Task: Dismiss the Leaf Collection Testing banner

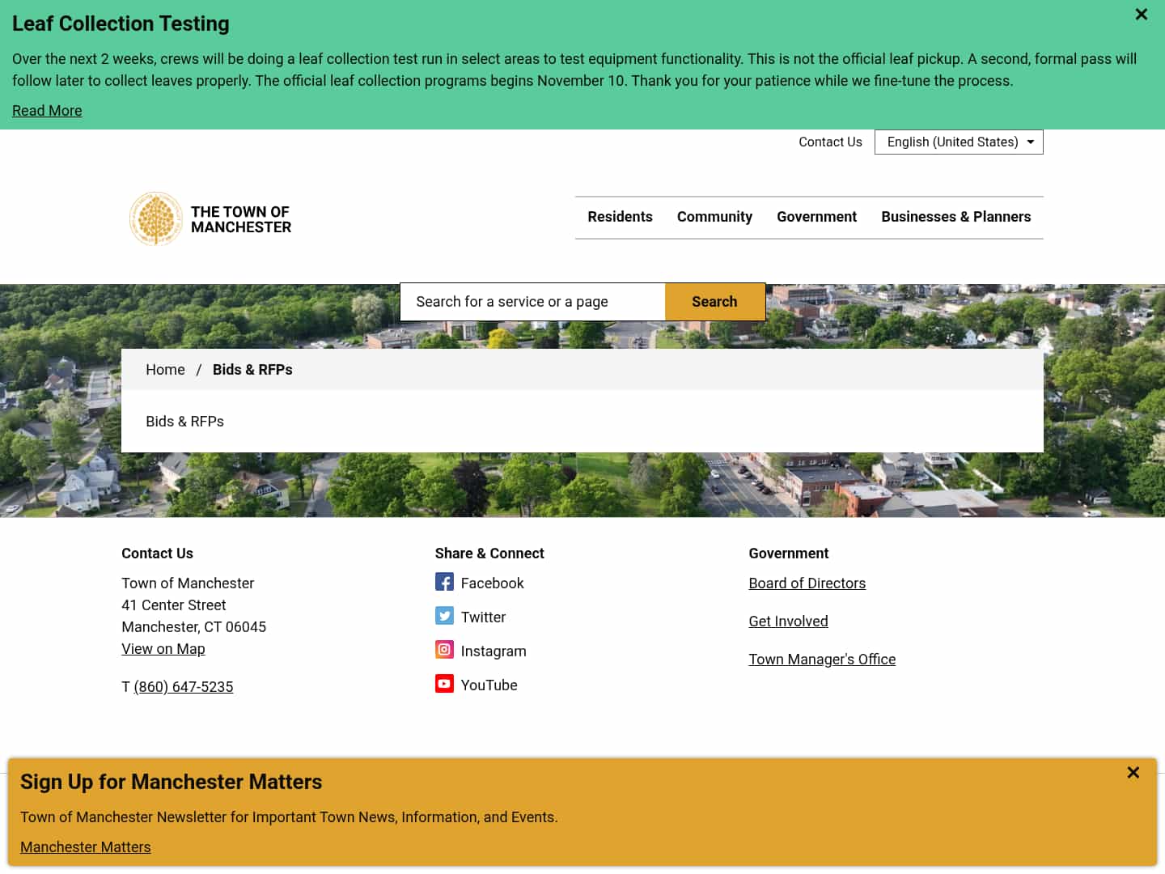Action: click(1141, 14)
